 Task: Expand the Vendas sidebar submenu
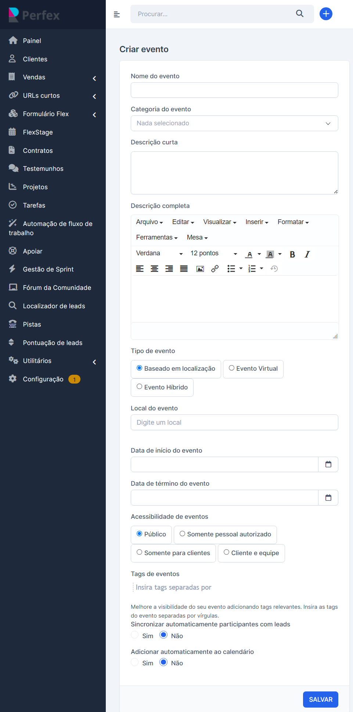pos(94,78)
